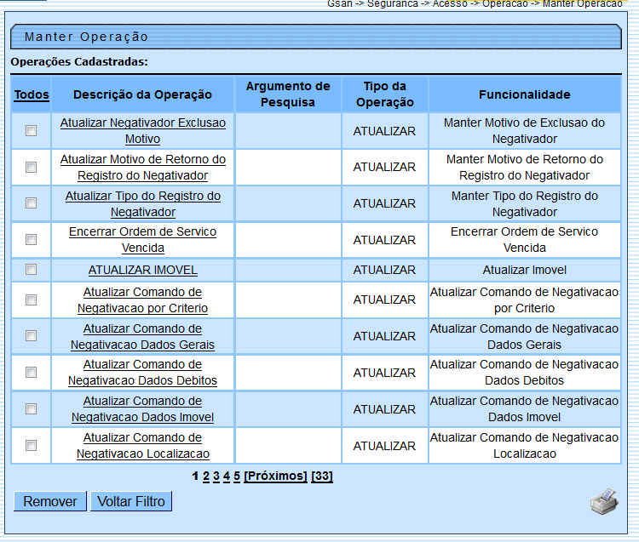This screenshot has height=542, width=639.
Task: Open Atualizar Comando de Negativacao Dados Gerais
Action: tap(143, 337)
